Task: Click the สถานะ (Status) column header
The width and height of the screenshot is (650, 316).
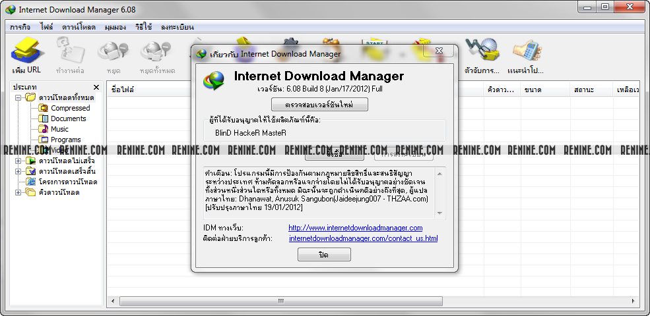Action: tap(591, 90)
